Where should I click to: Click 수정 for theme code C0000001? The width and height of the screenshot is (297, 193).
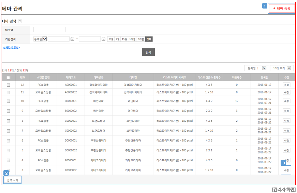point(286,121)
